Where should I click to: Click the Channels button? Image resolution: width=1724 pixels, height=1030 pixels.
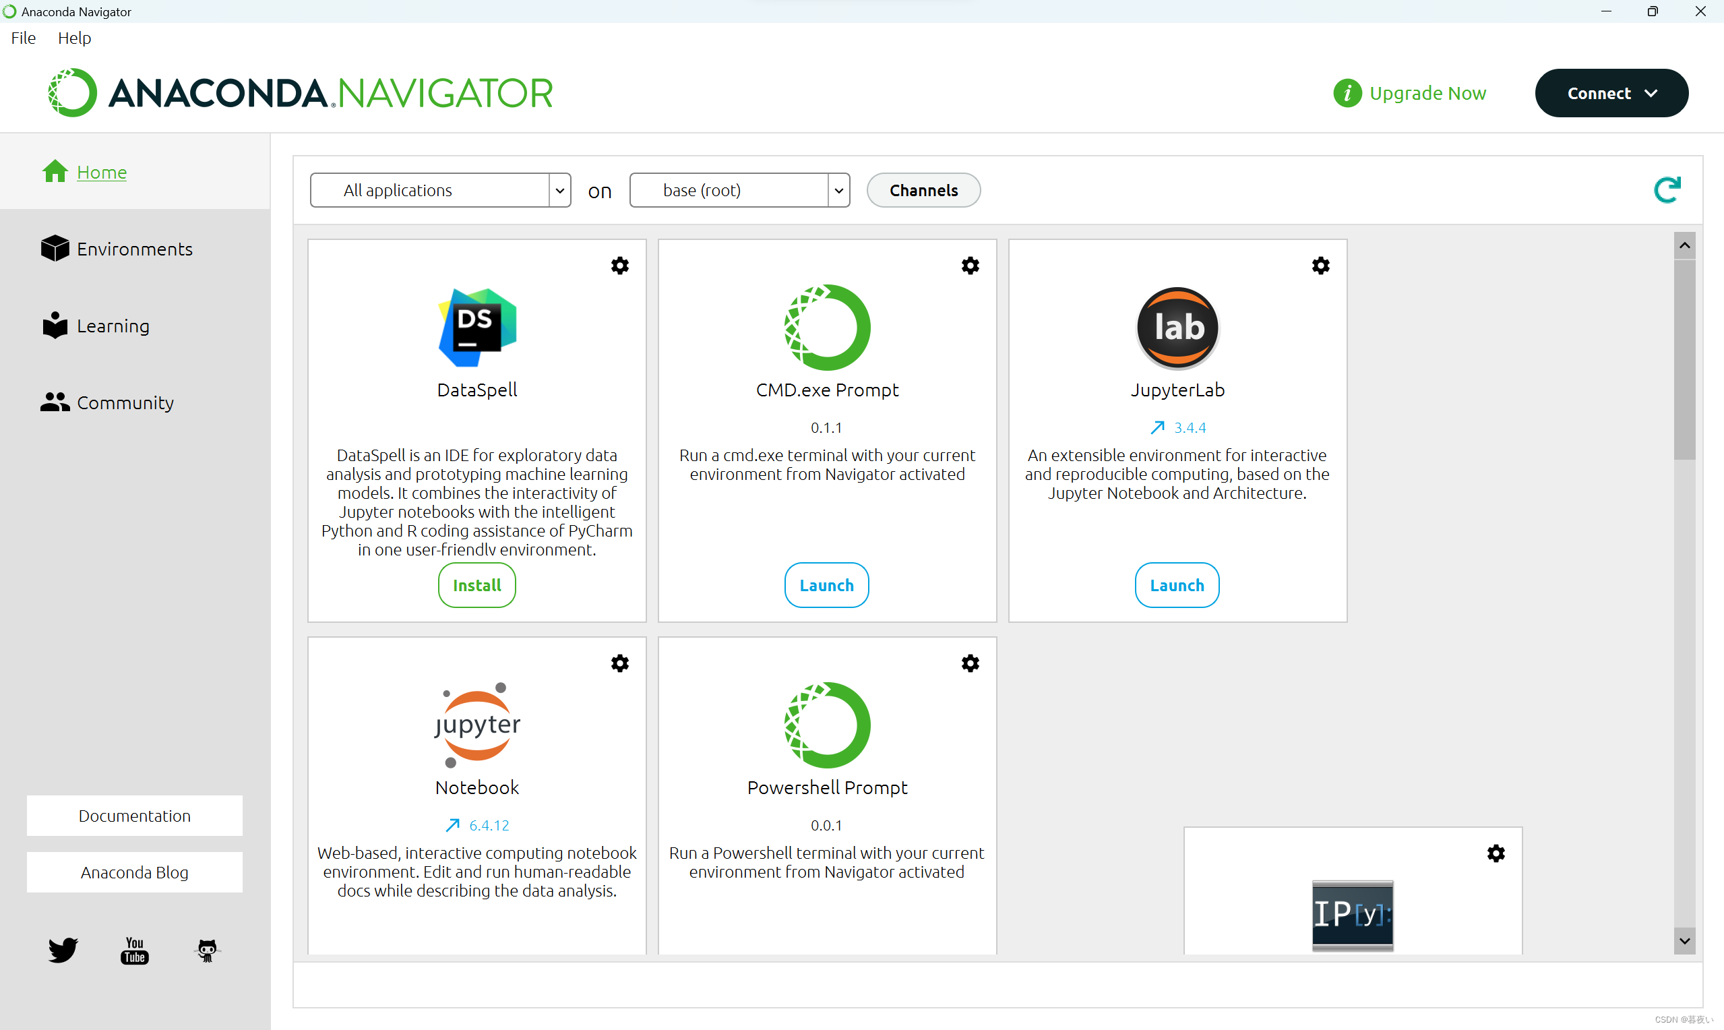[x=923, y=190]
